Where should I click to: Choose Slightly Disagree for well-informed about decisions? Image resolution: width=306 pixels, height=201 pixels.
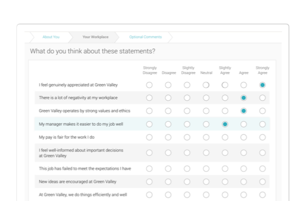pos(187,153)
